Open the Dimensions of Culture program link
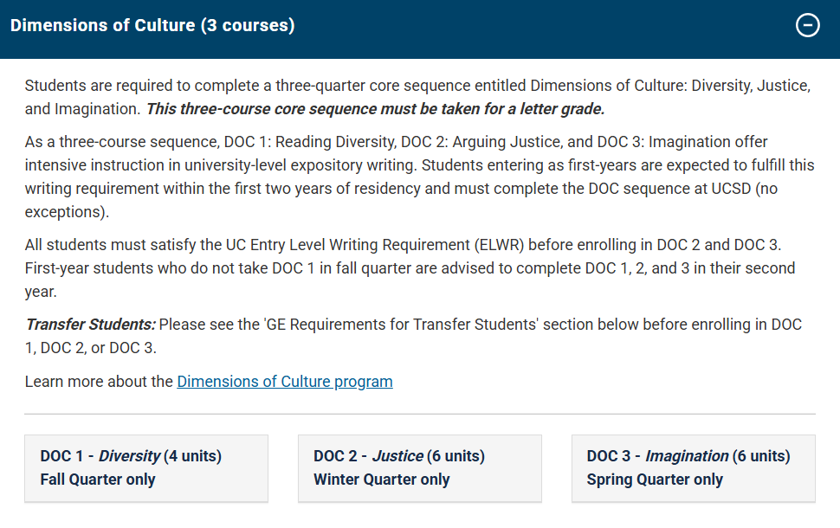The image size is (840, 528). coord(285,382)
